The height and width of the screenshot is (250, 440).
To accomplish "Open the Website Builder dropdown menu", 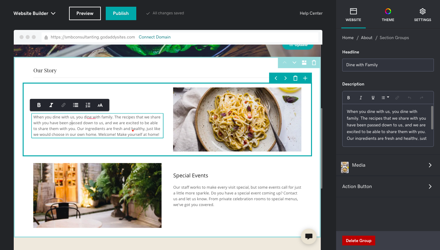I will click(35, 13).
